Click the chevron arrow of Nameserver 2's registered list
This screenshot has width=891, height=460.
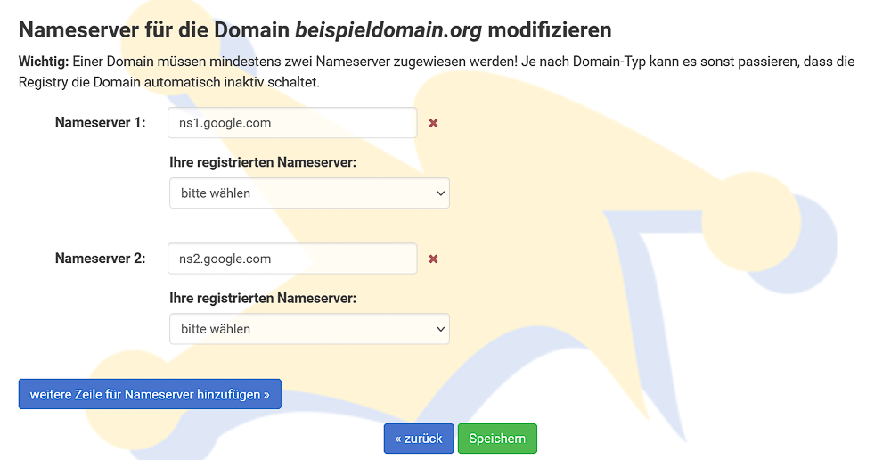point(440,329)
